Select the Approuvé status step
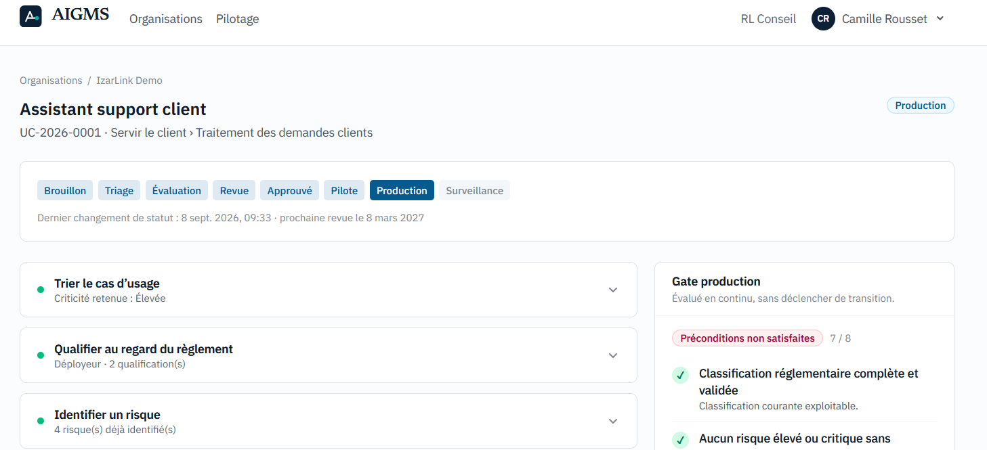 point(289,190)
